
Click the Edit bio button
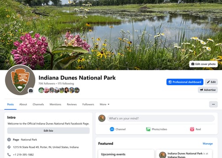pyautogui.click(x=48, y=131)
